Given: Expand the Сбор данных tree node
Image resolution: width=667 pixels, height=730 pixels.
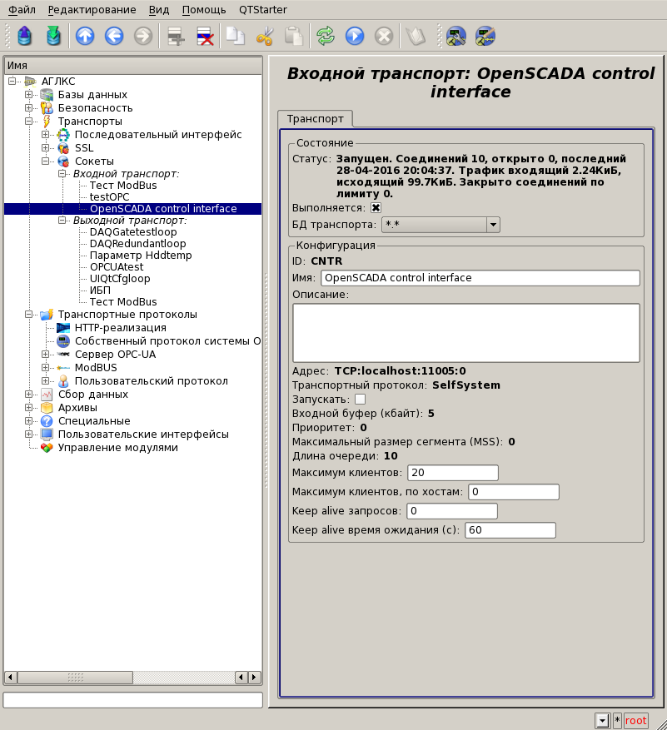Looking at the screenshot, I should pyautogui.click(x=29, y=395).
